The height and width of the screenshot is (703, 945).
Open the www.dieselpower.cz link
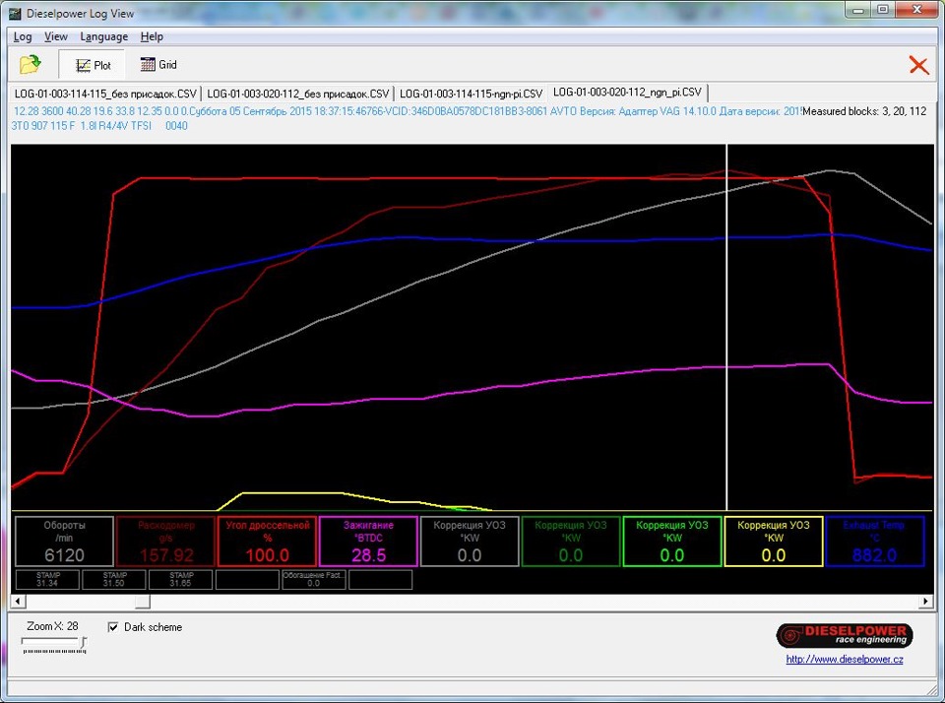tap(844, 660)
